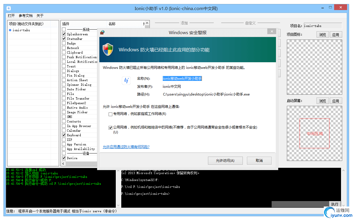Click plugin list scrollbar up arrow
The height and width of the screenshot is (220, 354).
(x=147, y=23)
